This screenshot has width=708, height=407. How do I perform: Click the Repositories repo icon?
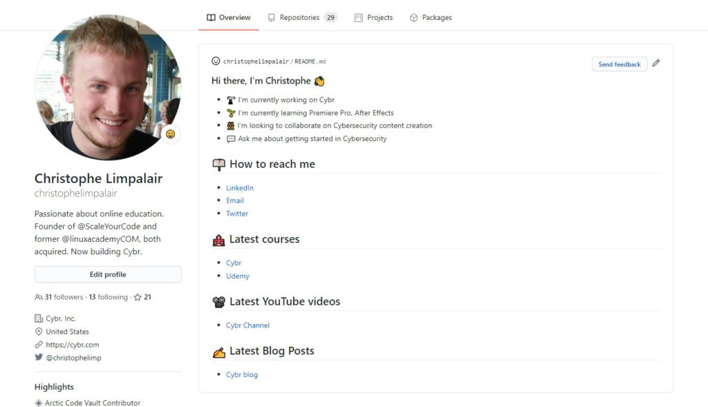pos(271,17)
